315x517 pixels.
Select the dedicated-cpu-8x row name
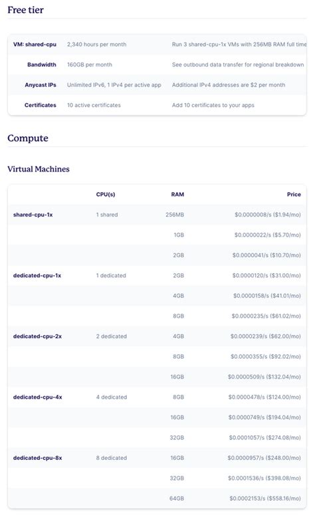pyautogui.click(x=38, y=458)
